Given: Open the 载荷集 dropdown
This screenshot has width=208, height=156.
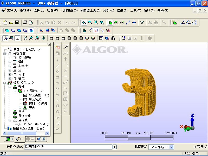Looking at the screenshot, I should coord(171,147).
